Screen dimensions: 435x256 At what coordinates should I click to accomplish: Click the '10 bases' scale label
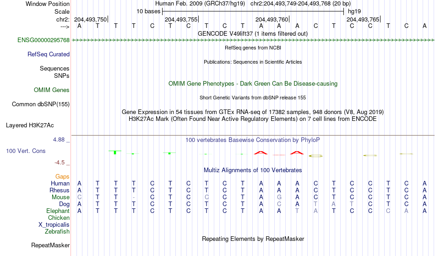tap(148, 11)
